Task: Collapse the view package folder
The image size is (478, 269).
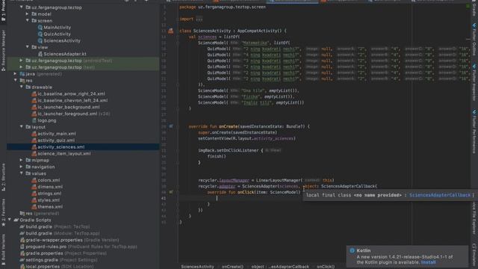Action: (28, 47)
